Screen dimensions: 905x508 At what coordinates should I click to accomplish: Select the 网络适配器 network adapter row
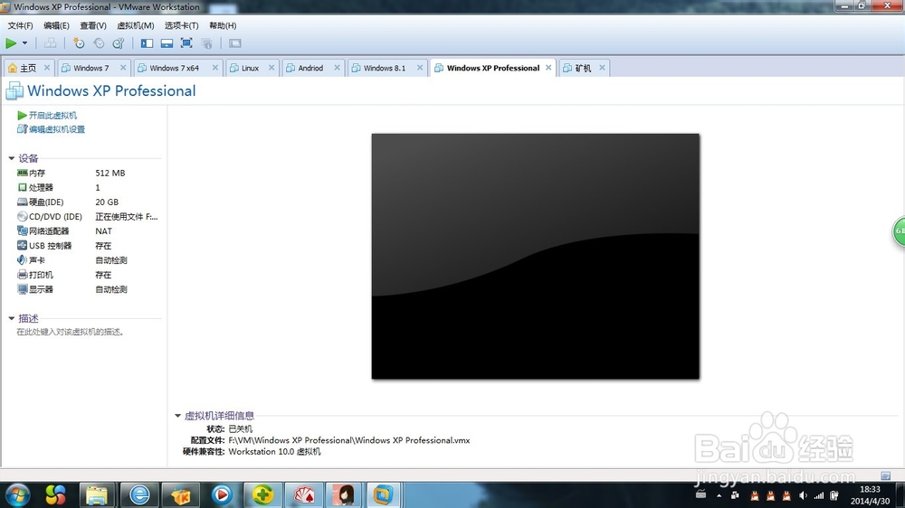88,231
